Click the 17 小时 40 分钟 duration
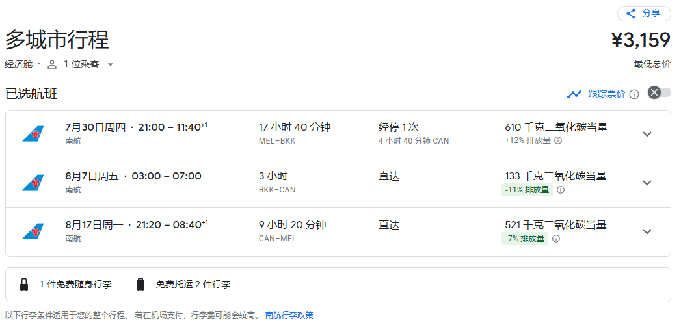The height and width of the screenshot is (329, 681). [295, 127]
